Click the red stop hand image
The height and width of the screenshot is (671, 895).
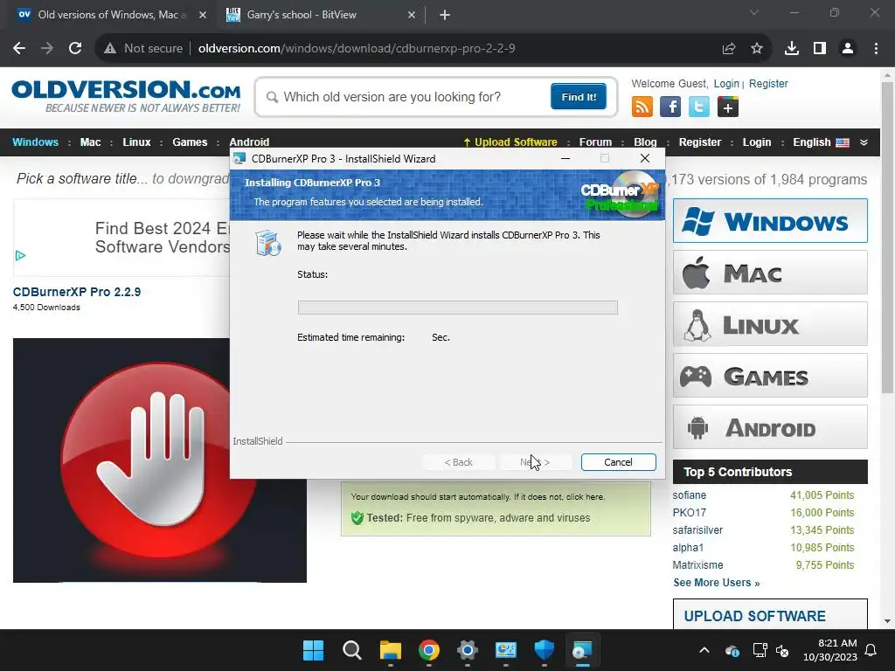[x=160, y=460]
